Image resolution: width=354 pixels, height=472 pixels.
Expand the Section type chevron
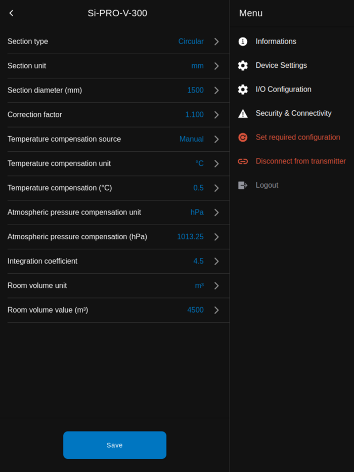click(x=216, y=41)
